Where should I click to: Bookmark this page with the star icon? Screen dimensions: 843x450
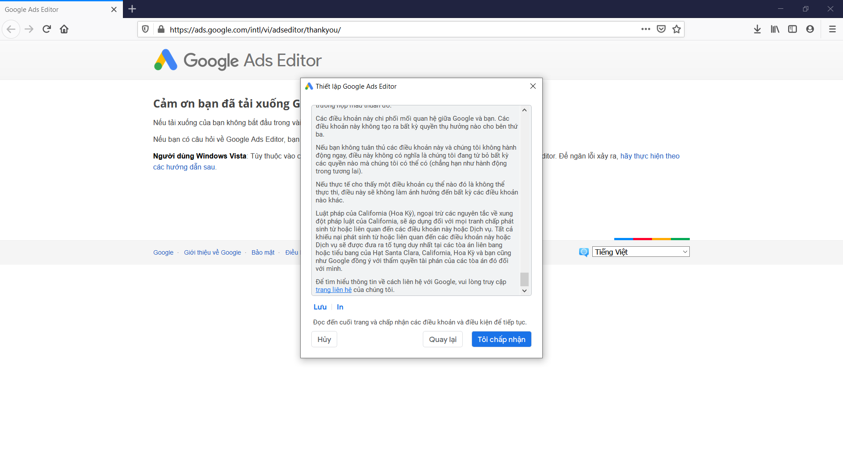(677, 29)
